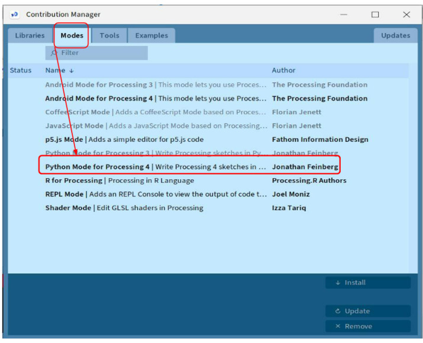Click the sort arrow beside Name
This screenshot has width=423, height=343.
71,70
